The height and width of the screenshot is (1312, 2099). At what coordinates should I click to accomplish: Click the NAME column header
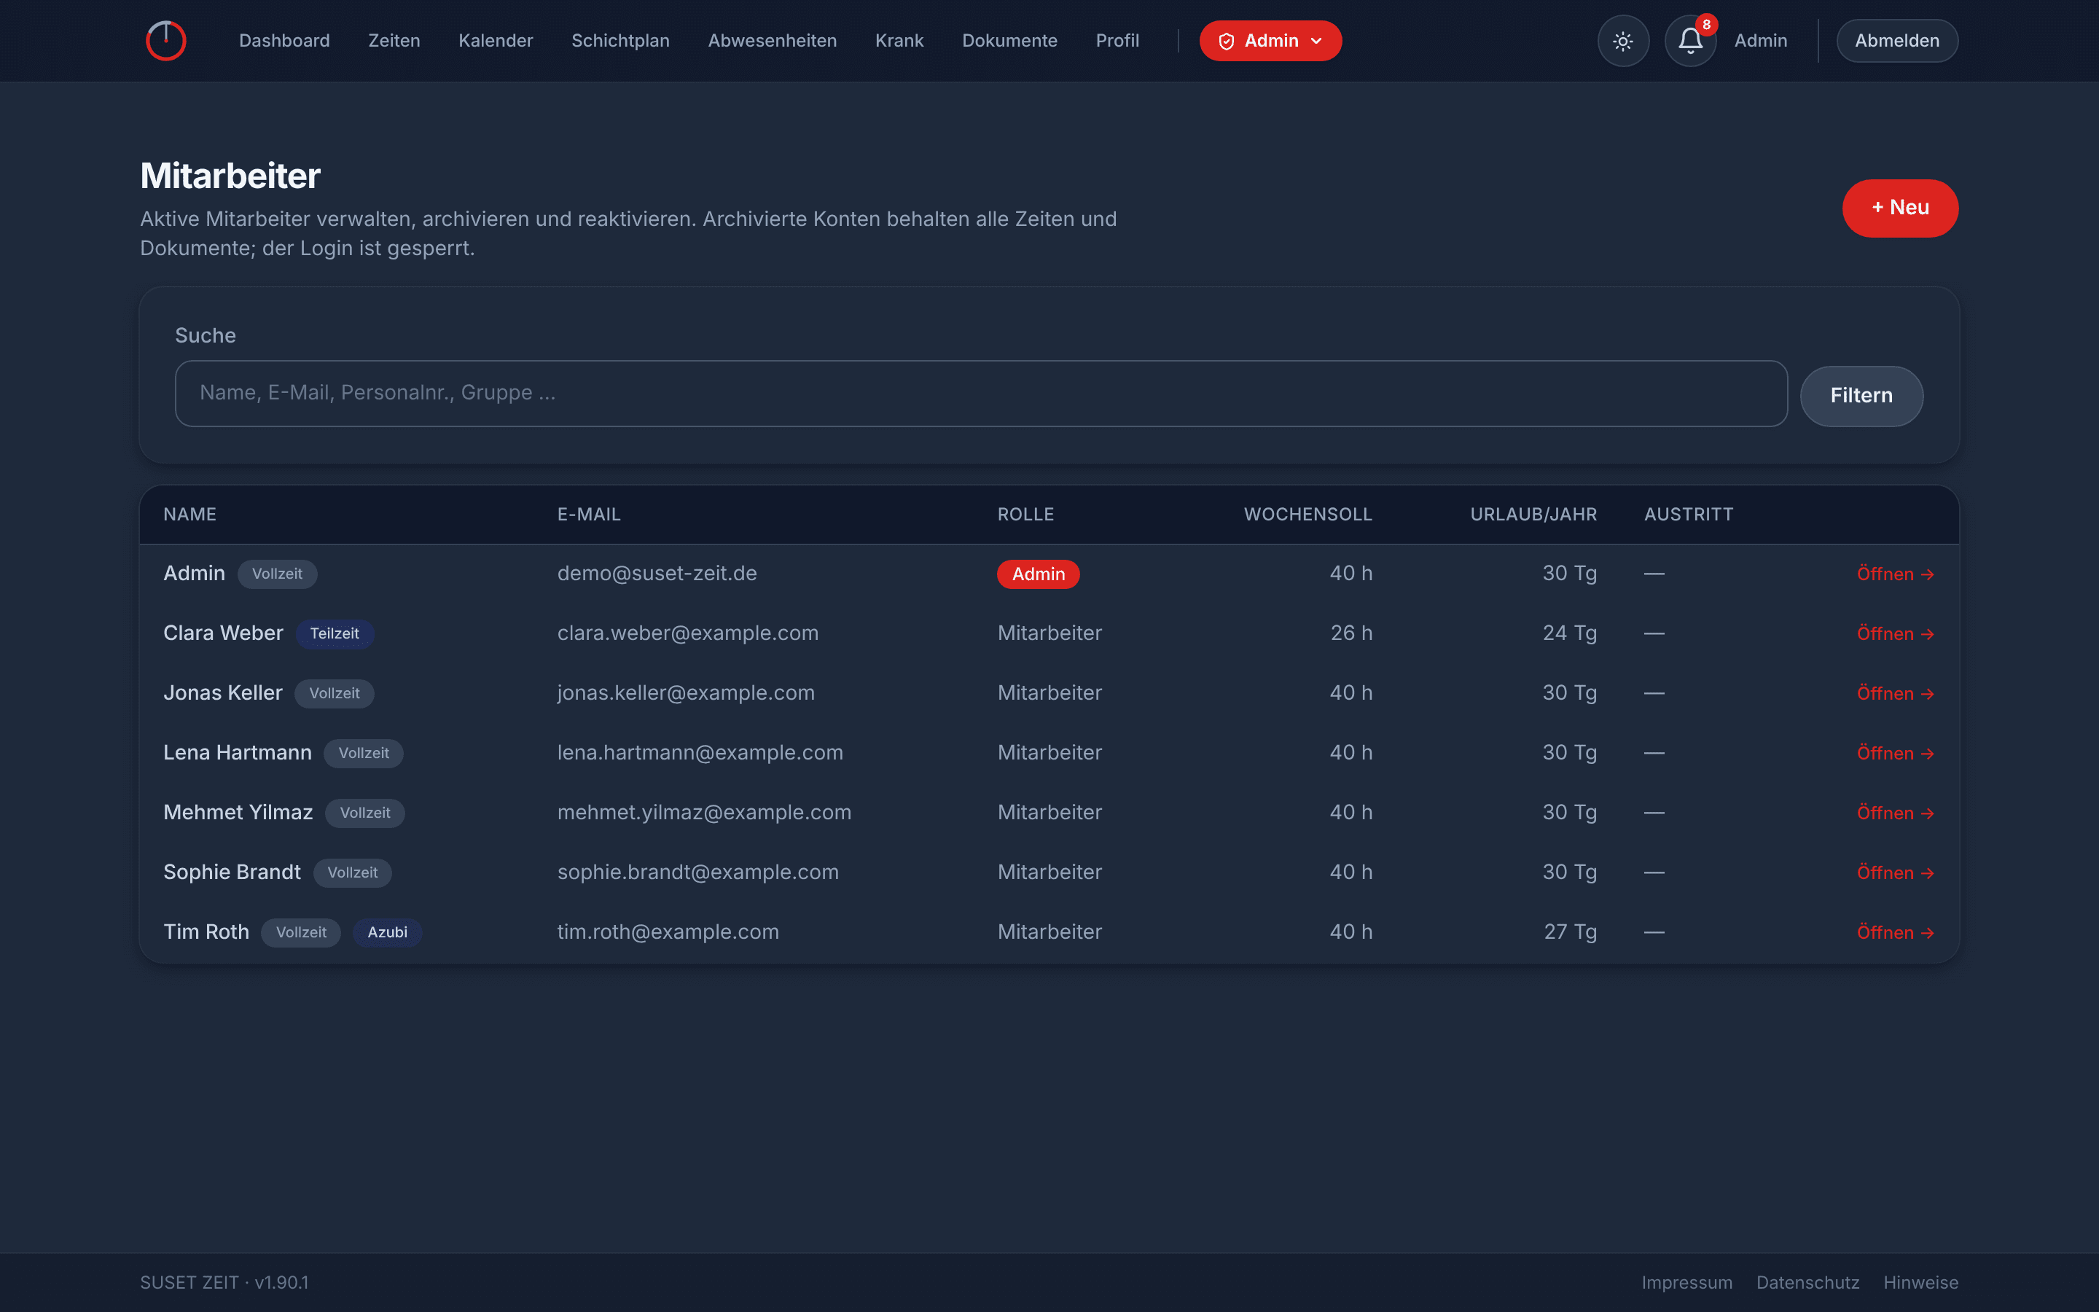pyautogui.click(x=190, y=515)
